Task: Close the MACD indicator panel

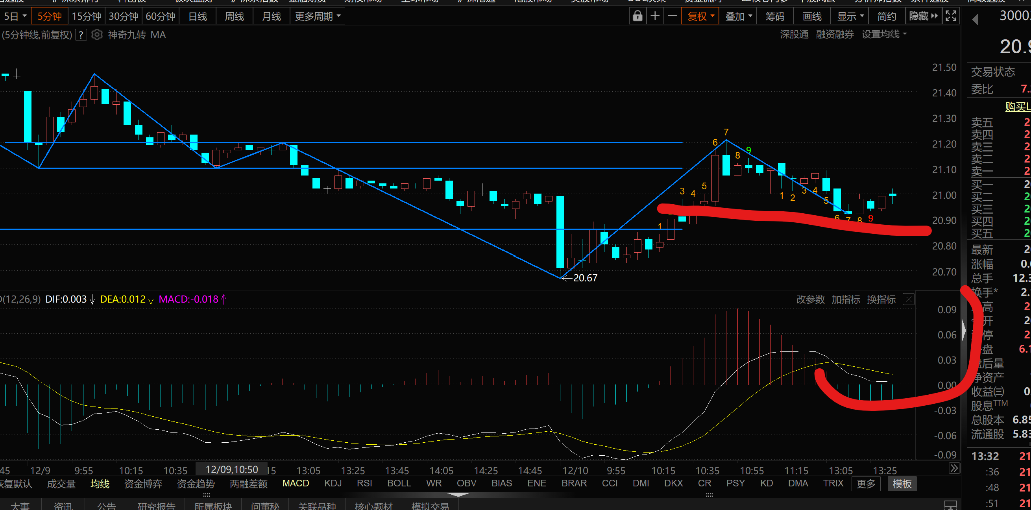Action: (x=908, y=299)
